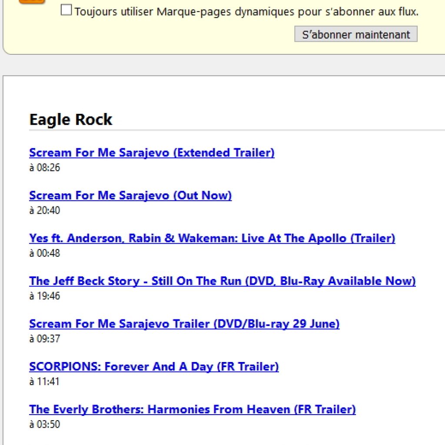Open SCORPIONS: Forever And A Day link
Screen dimensions: 445x445
154,367
